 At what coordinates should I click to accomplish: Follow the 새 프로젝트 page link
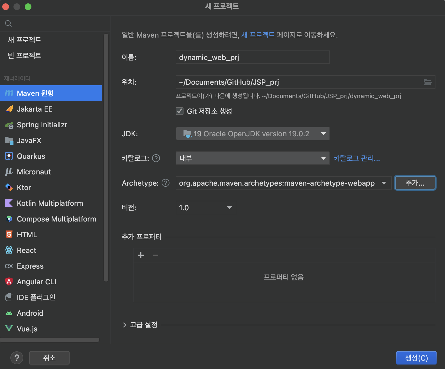point(258,35)
